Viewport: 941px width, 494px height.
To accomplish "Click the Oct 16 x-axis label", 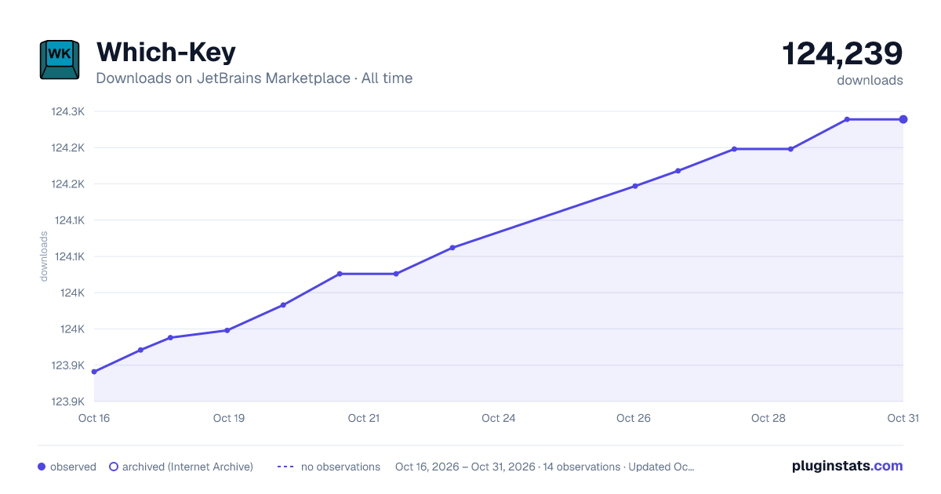I will (94, 418).
